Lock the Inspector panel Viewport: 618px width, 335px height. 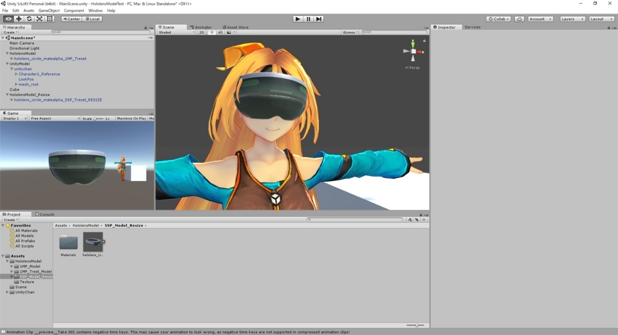(608, 28)
